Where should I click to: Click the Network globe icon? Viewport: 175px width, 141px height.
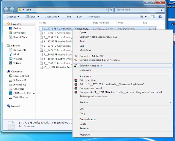(8, 106)
